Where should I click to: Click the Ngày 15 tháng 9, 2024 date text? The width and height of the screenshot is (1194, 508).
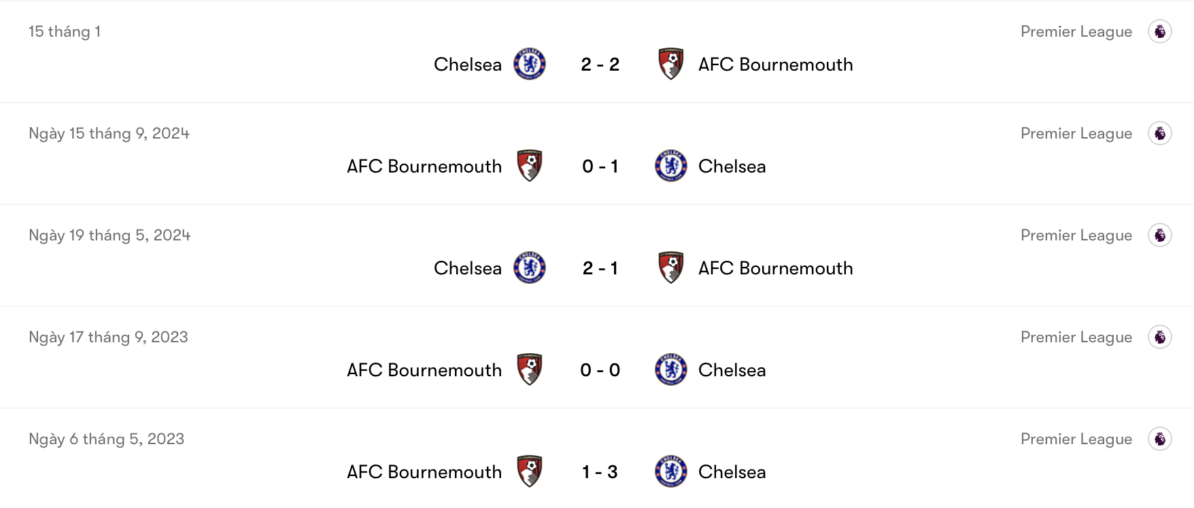[109, 133]
